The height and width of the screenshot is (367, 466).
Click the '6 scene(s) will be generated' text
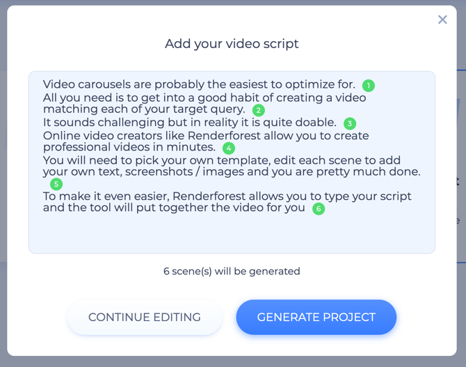point(232,271)
